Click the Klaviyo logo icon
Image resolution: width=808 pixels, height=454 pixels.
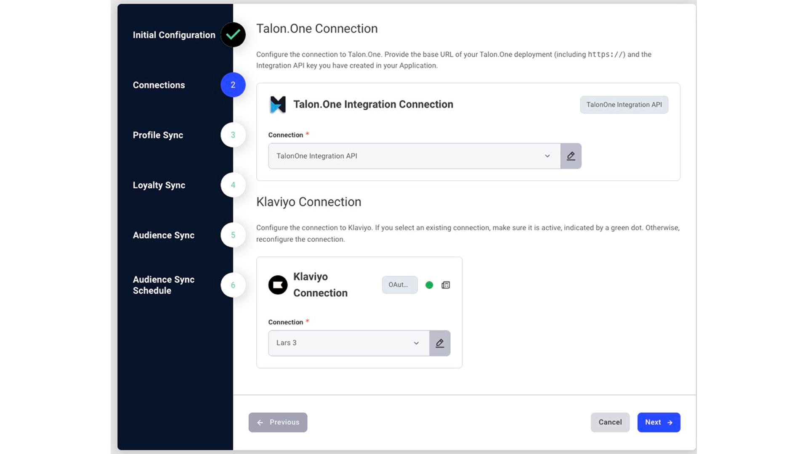point(278,285)
